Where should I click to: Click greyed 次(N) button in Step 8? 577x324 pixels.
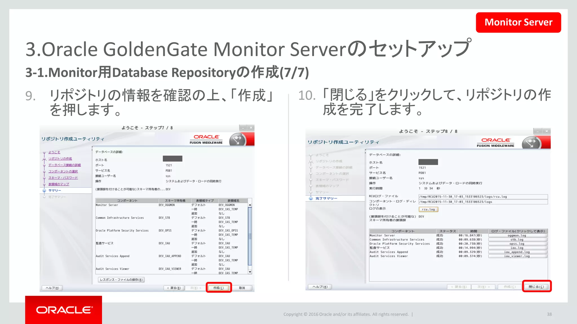coord(484,287)
